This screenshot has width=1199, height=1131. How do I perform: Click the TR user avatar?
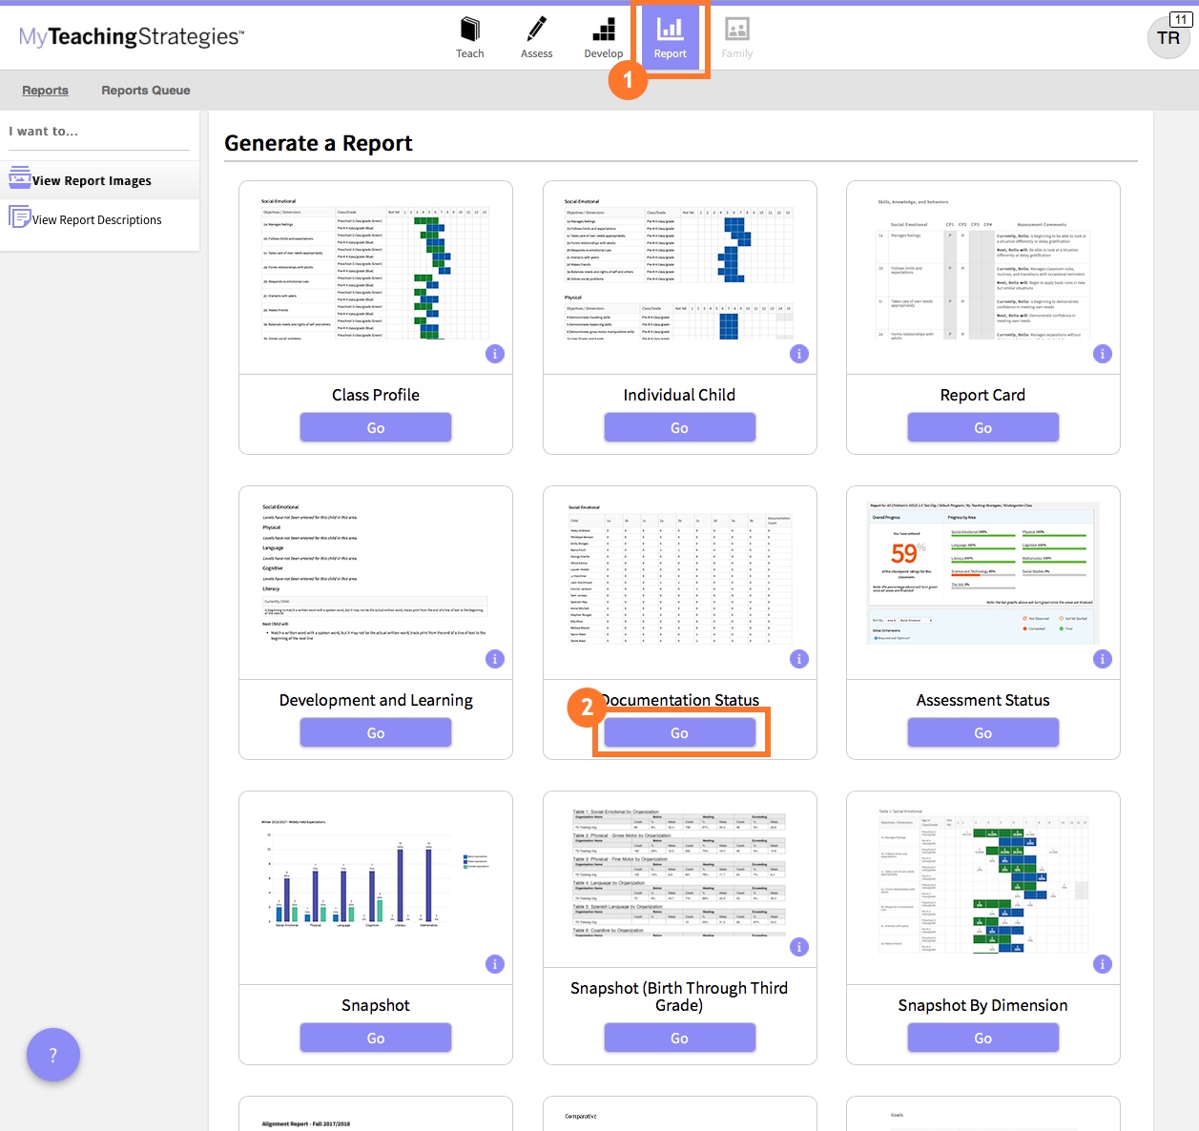1168,38
